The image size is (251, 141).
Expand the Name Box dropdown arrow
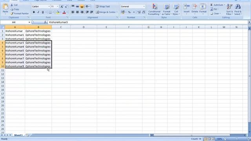[29, 22]
